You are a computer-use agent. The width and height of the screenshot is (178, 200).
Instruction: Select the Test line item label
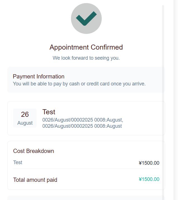click(18, 162)
